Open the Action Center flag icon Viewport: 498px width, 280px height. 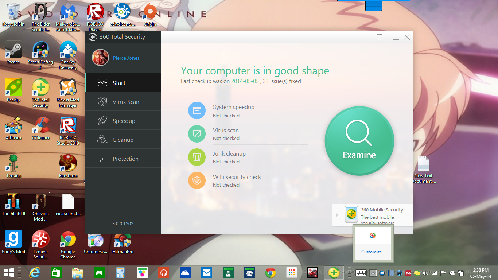(443, 272)
